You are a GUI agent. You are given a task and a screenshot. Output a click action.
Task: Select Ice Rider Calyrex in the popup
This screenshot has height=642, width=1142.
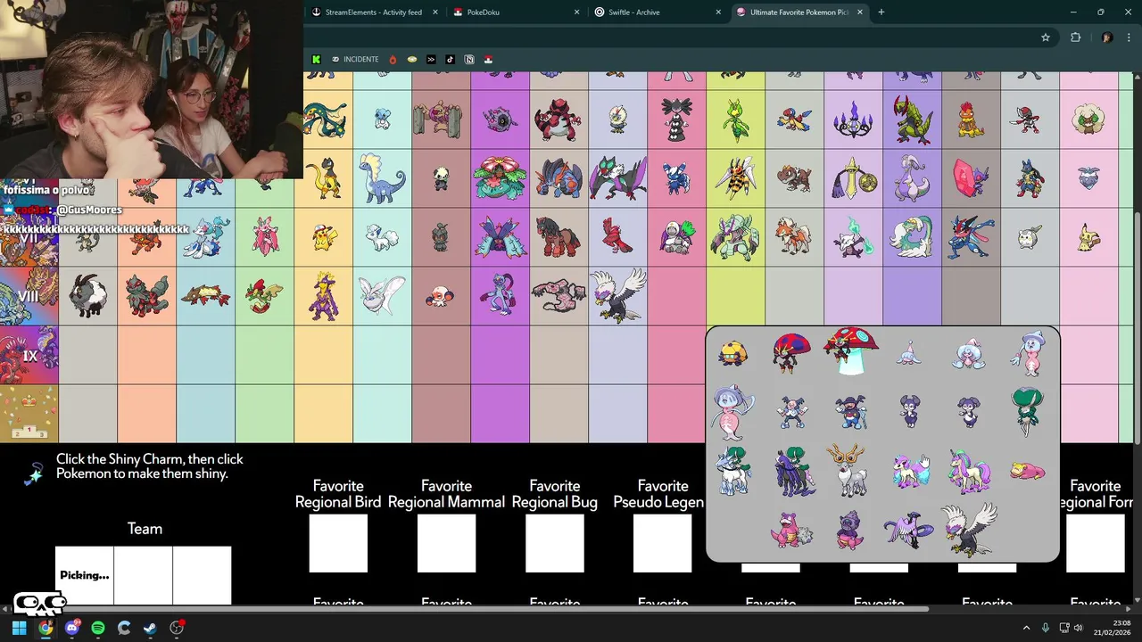click(732, 471)
